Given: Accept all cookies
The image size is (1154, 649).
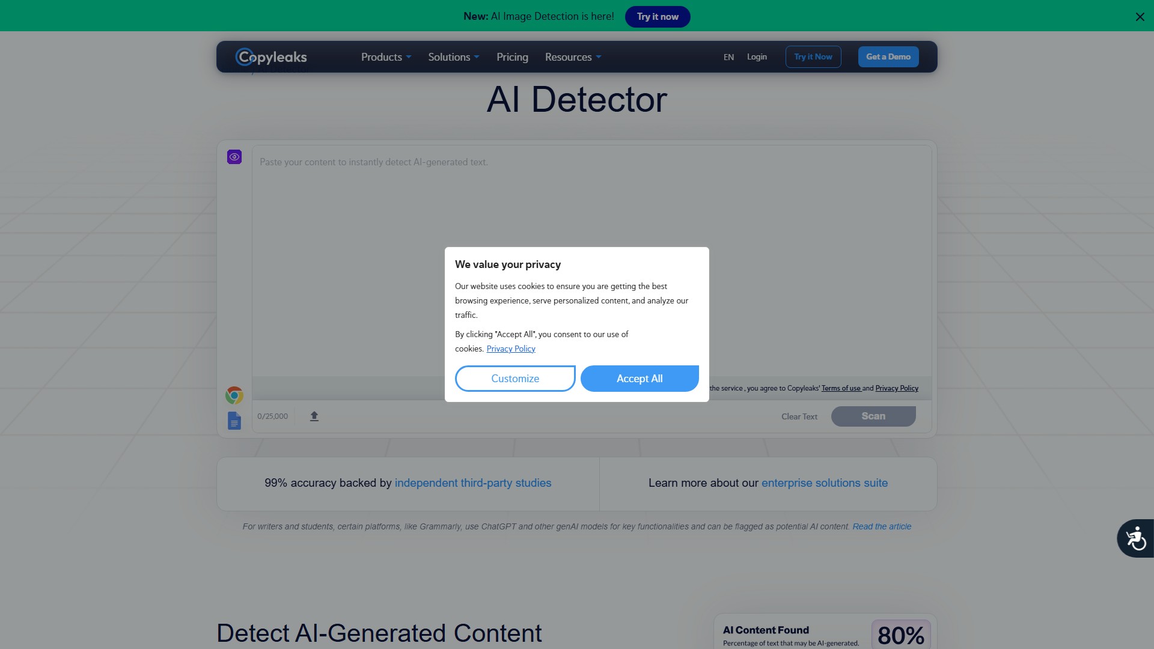Looking at the screenshot, I should (639, 378).
